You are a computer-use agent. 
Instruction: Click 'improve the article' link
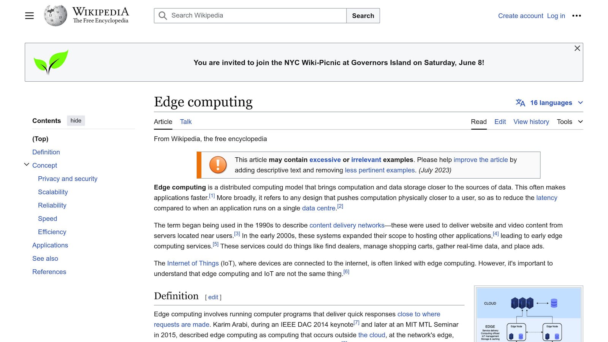pos(481,160)
